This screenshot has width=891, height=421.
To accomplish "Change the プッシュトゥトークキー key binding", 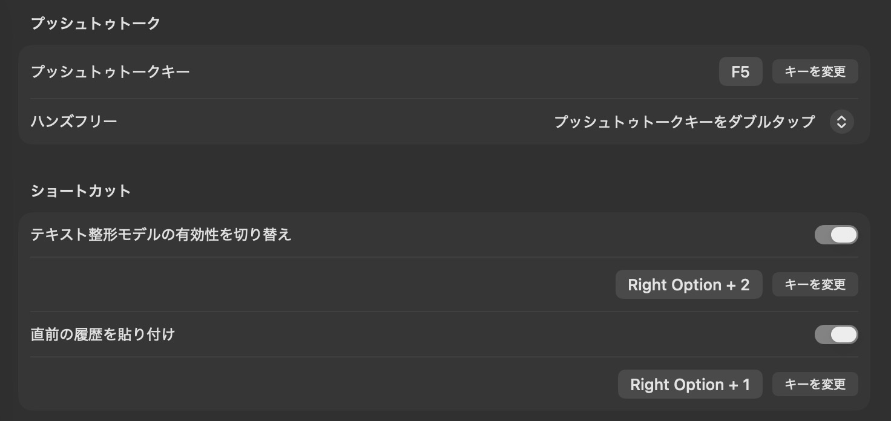I will tap(815, 72).
